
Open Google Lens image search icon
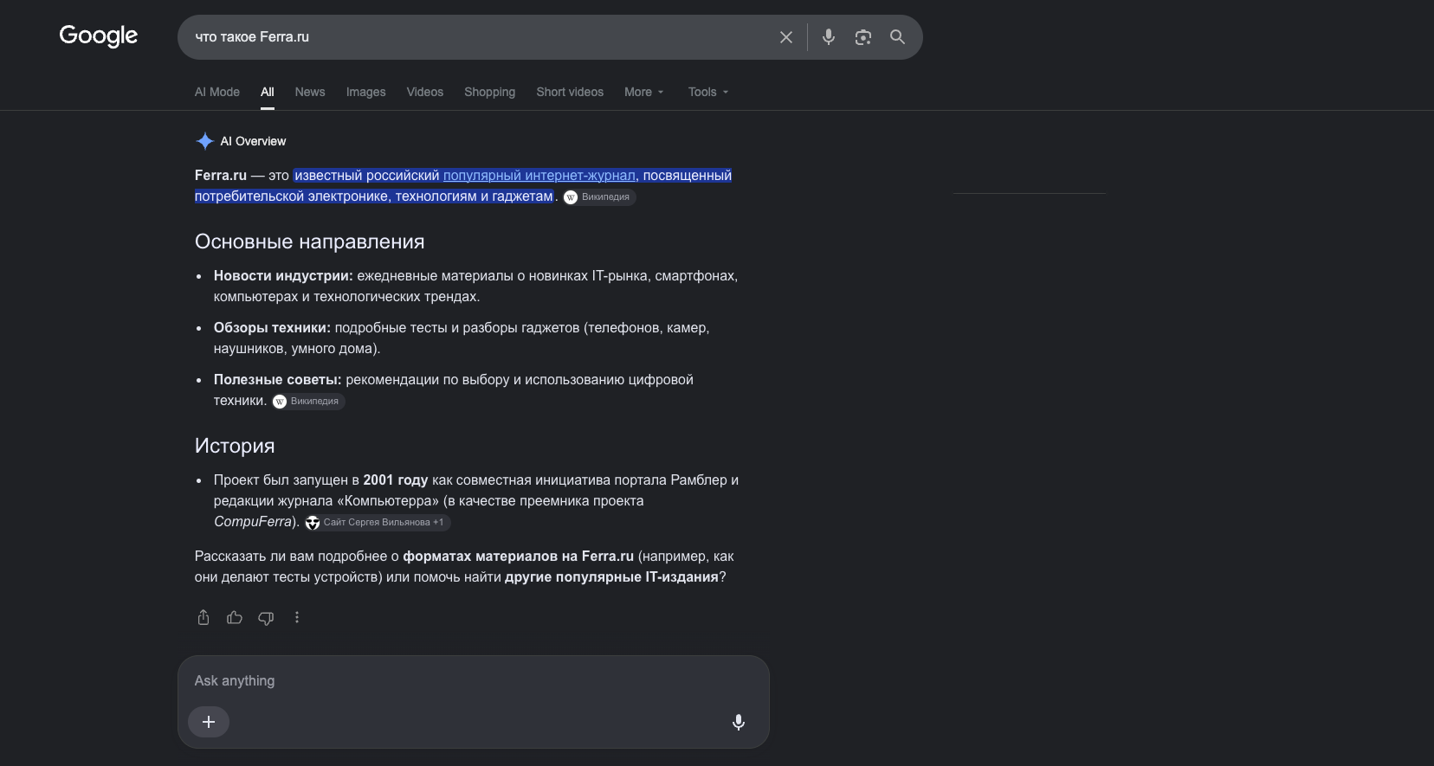tap(863, 37)
